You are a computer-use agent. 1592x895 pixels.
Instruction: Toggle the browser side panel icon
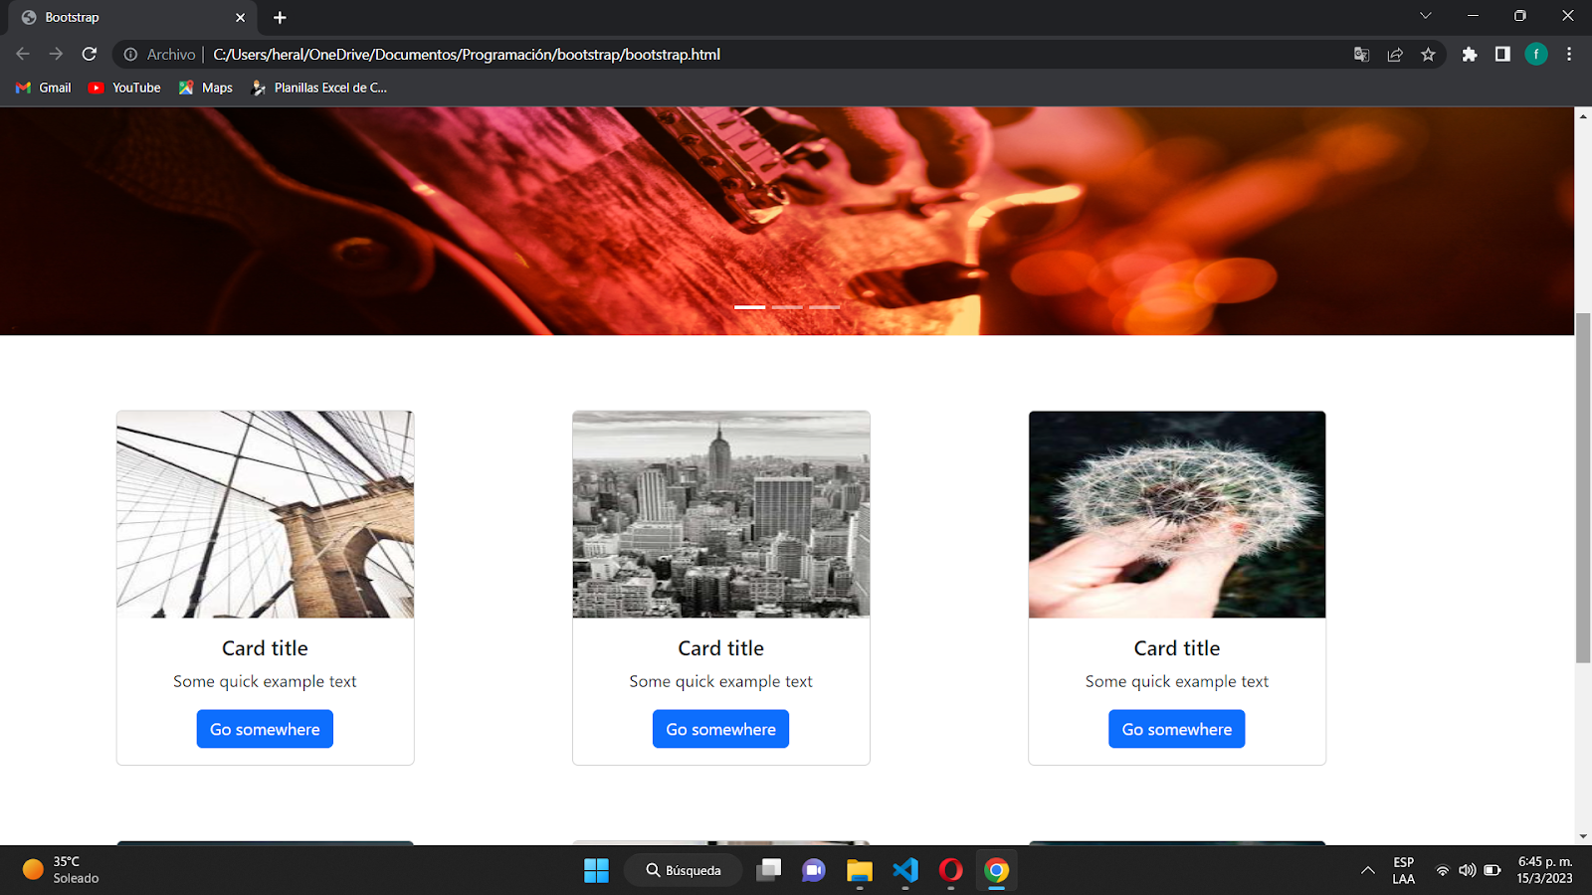1502,55
